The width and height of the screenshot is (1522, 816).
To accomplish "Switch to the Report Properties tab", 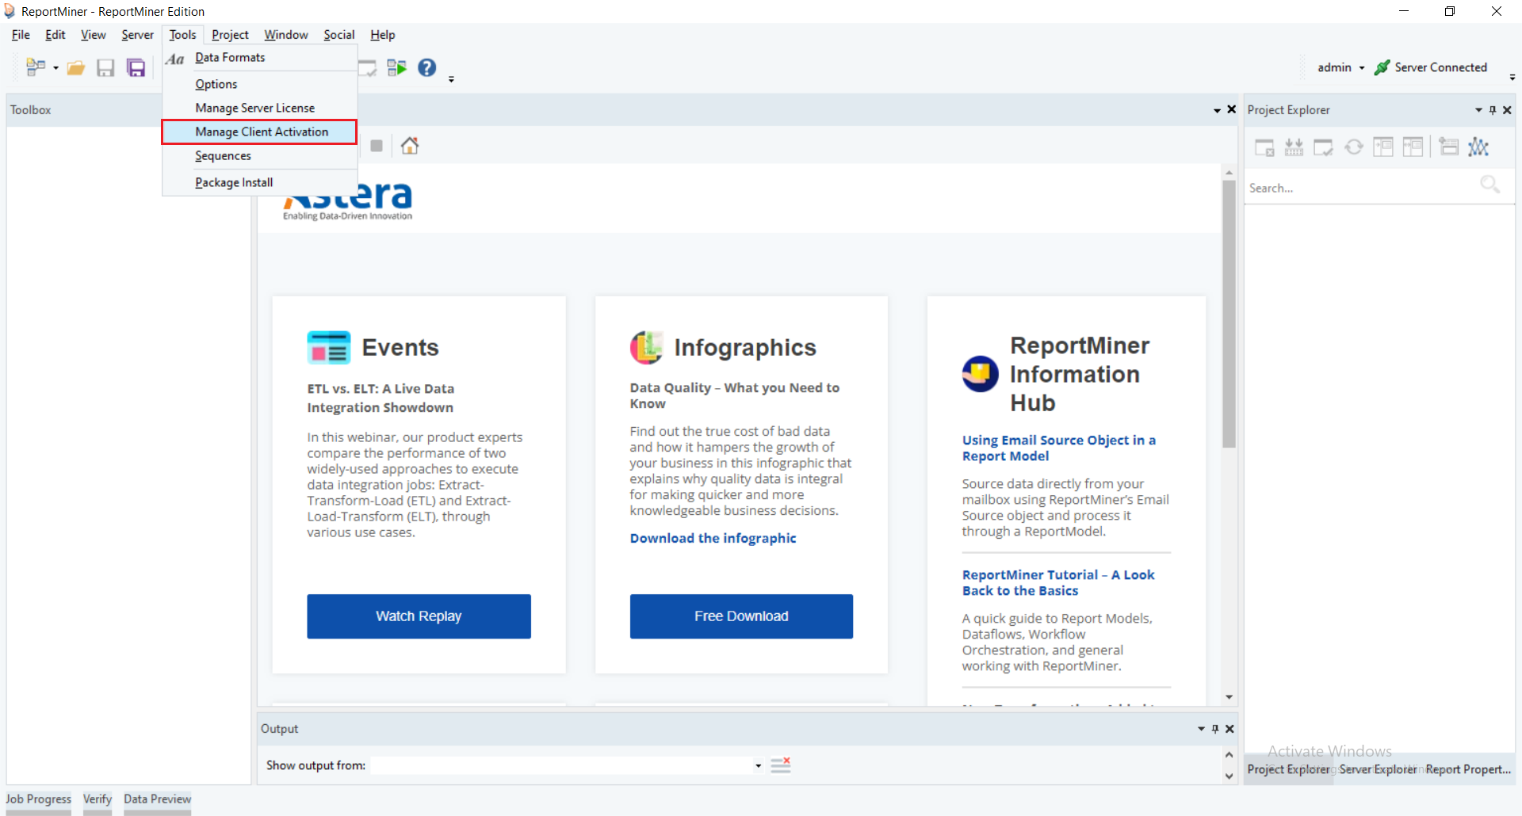I will (1468, 769).
